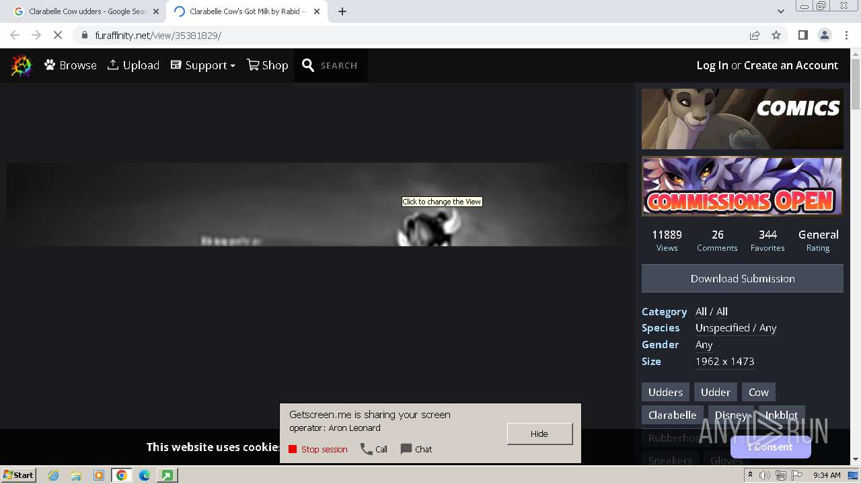The height and width of the screenshot is (484, 861).
Task: Click the Log In link
Action: point(712,65)
